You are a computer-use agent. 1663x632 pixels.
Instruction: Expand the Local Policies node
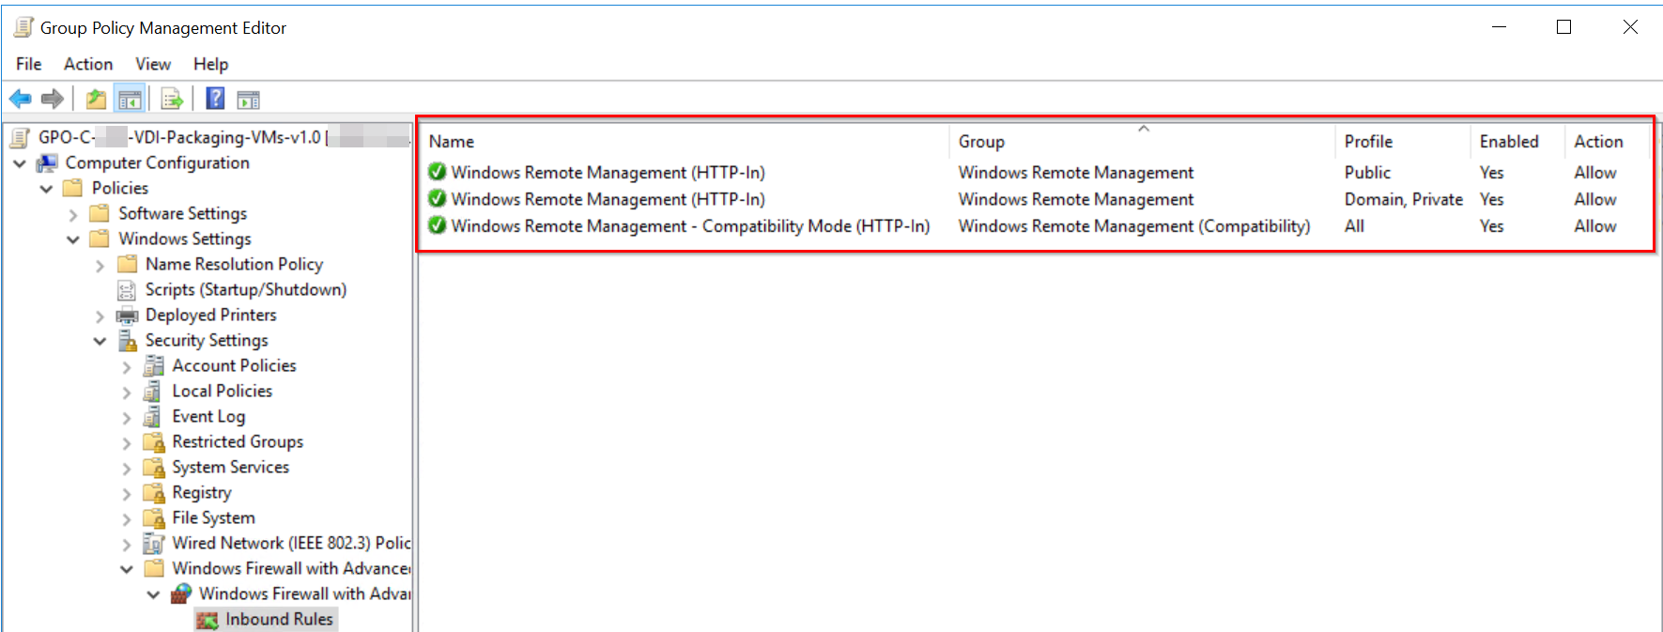pos(127,393)
